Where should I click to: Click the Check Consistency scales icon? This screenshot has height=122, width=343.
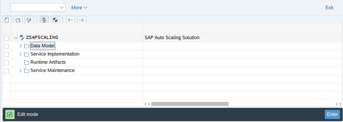pyautogui.click(x=44, y=20)
